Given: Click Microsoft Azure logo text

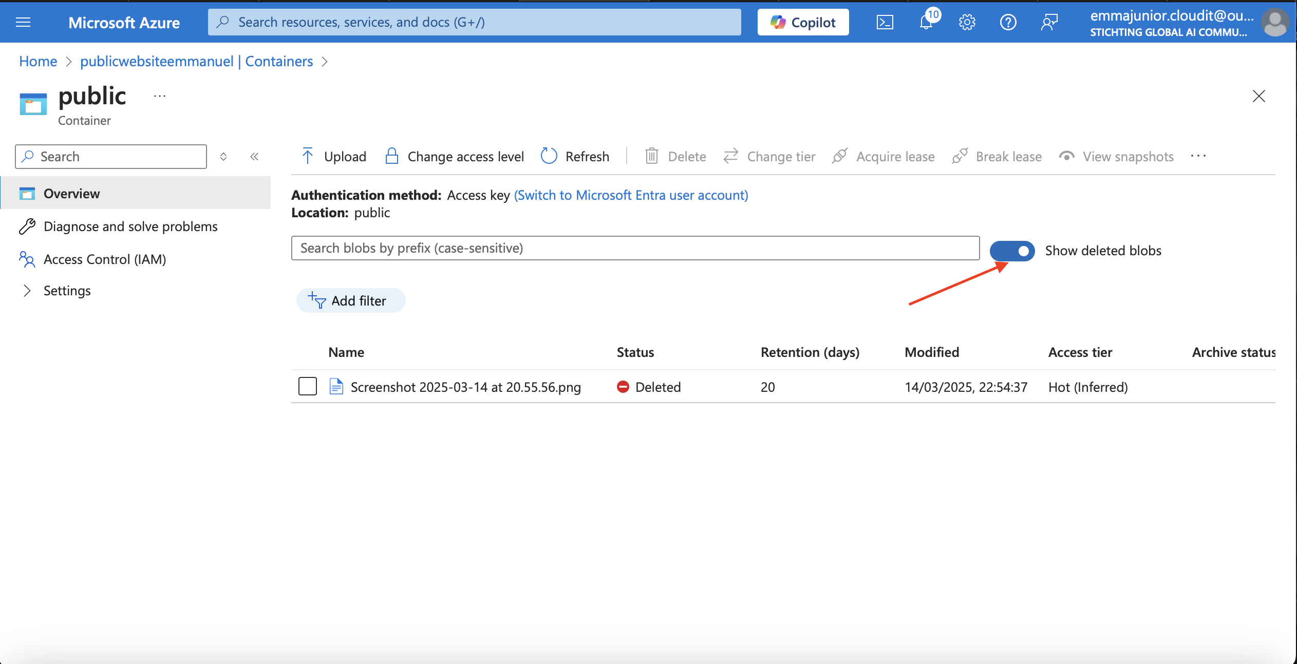Looking at the screenshot, I should coord(124,23).
